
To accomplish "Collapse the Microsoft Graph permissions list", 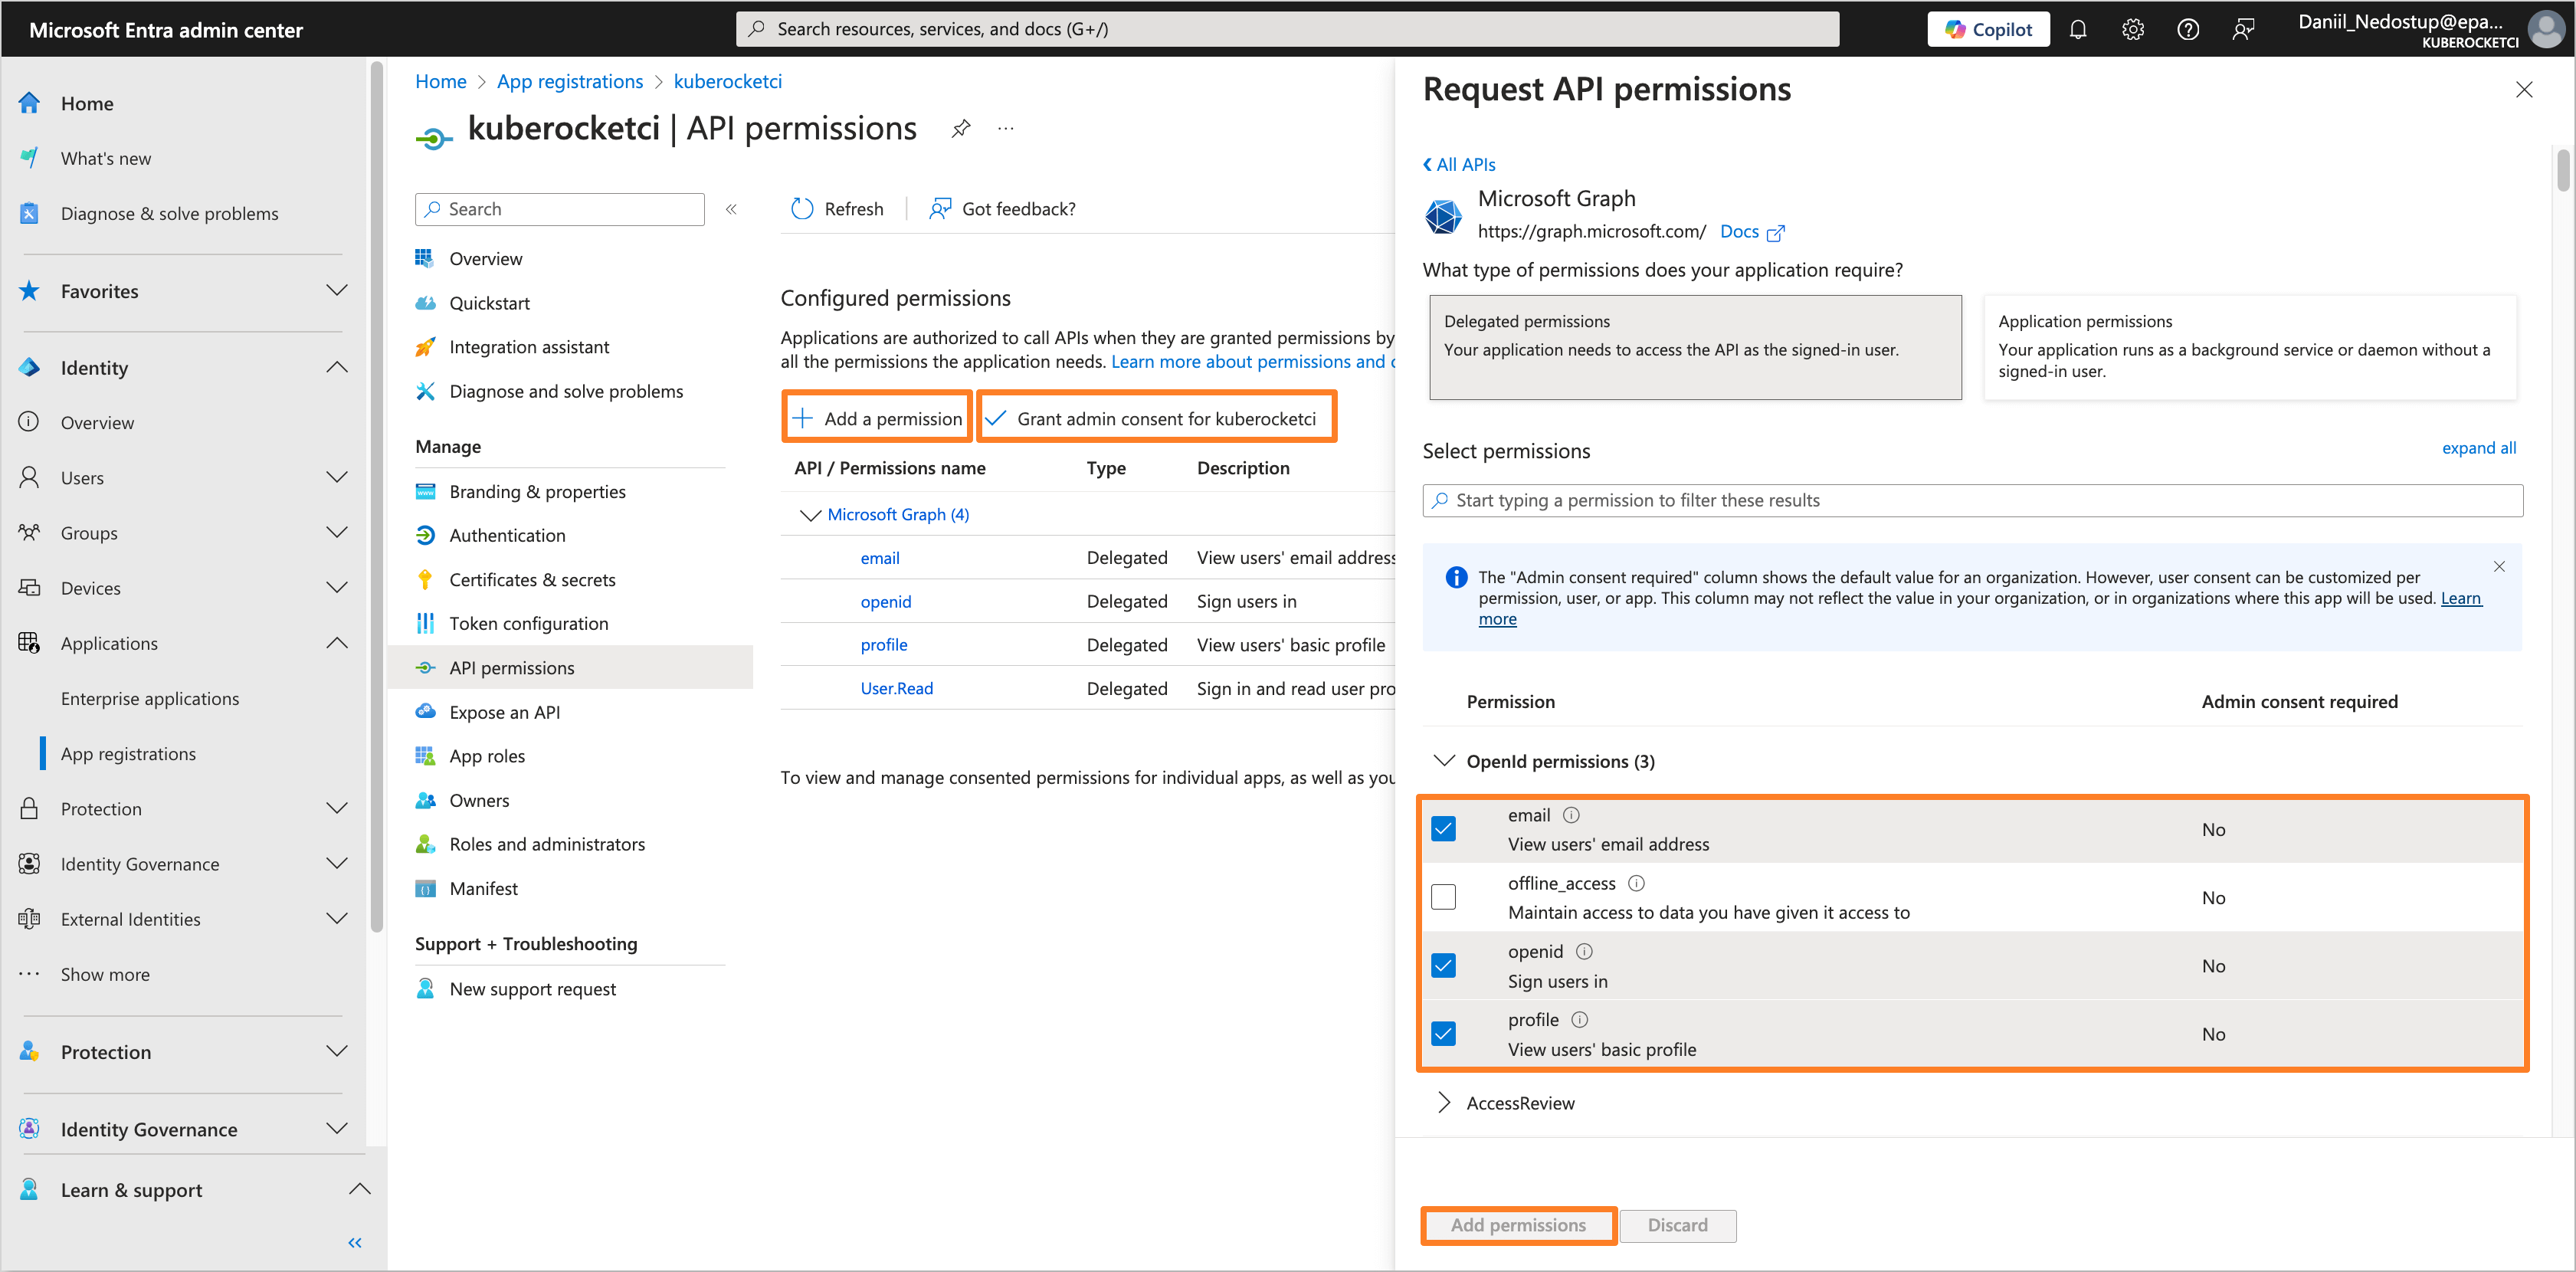I will [x=810, y=514].
